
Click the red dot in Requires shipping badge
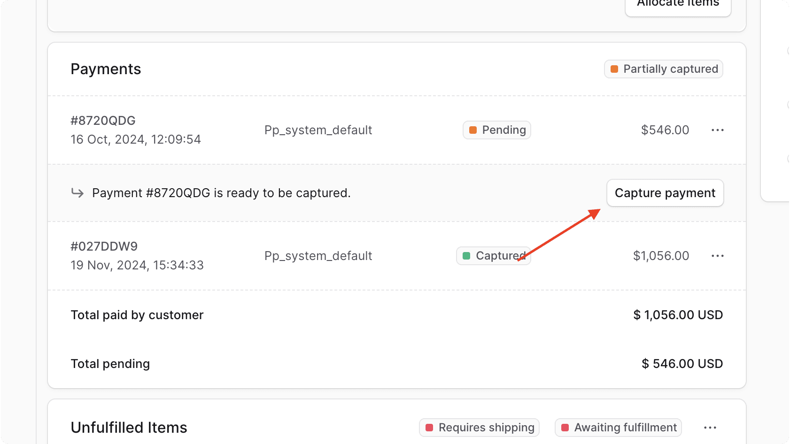point(429,428)
